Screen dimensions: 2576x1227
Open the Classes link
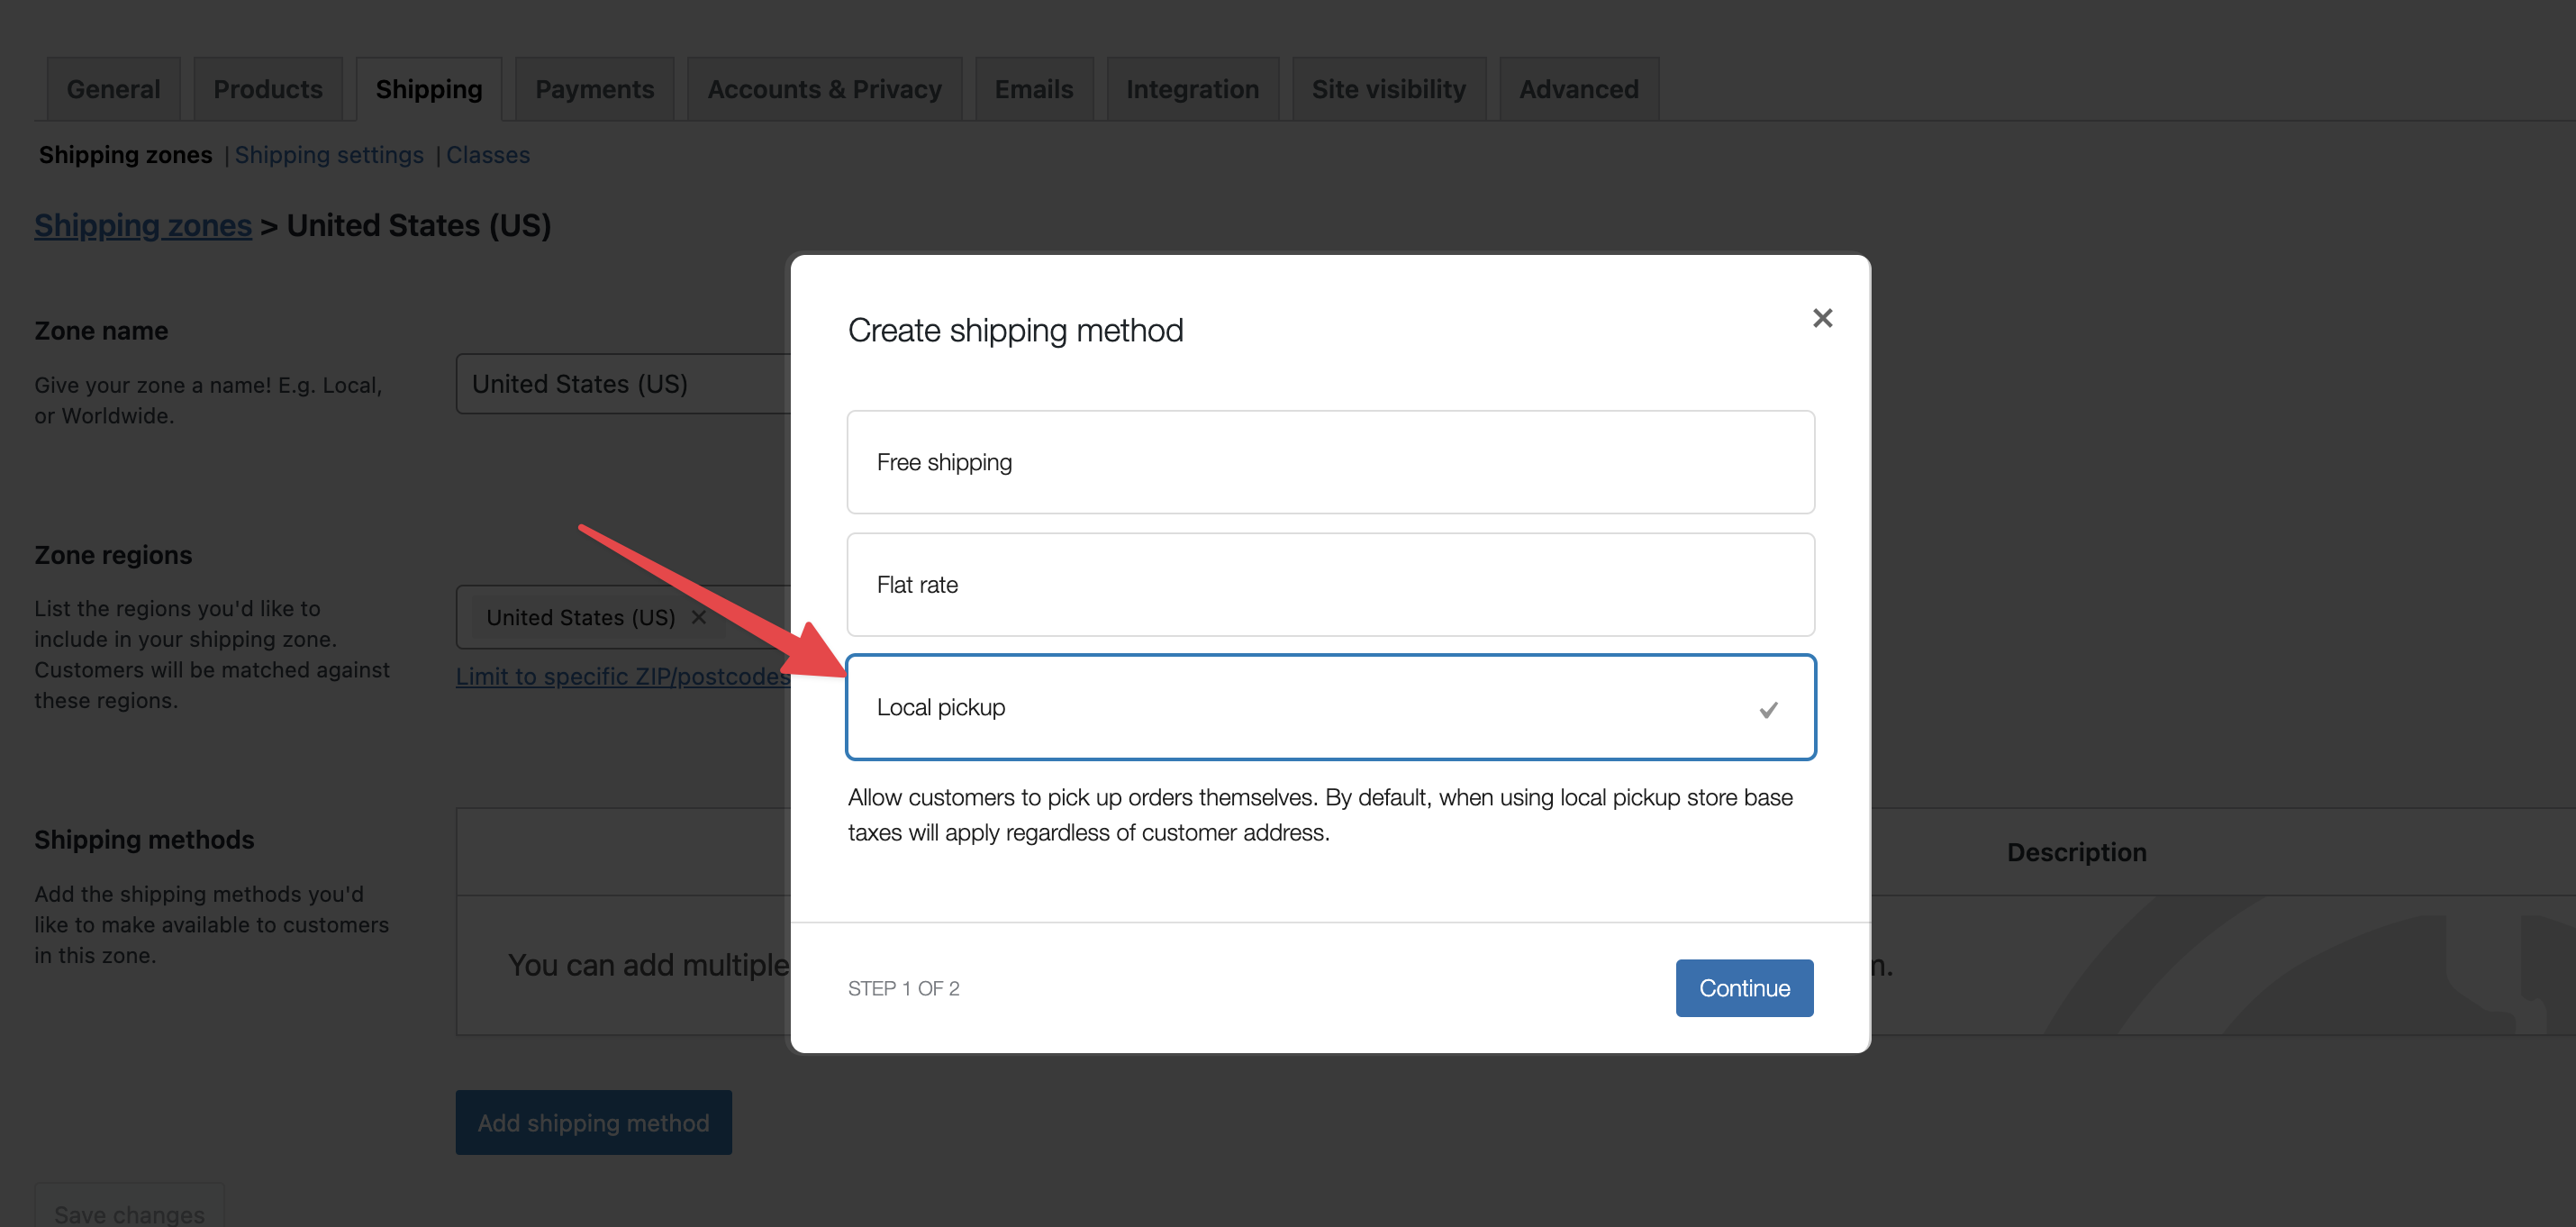pos(488,155)
